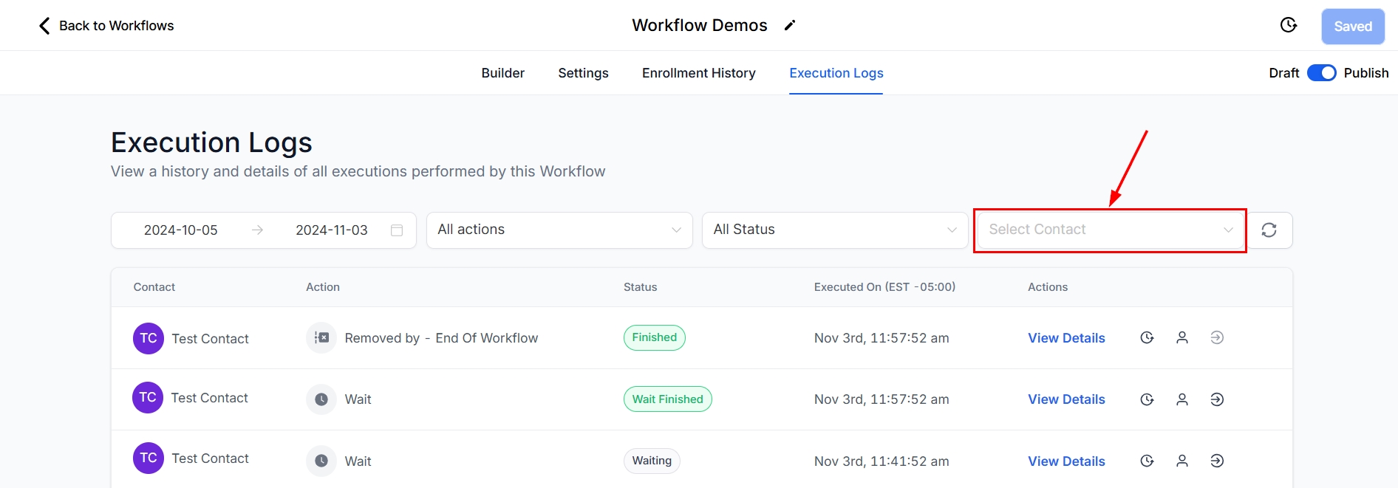Go to the Enrollment History tab

698,73
